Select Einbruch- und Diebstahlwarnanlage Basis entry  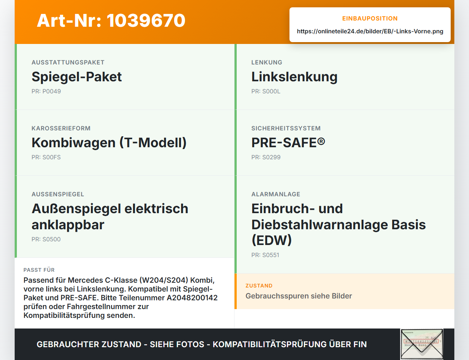344,224
